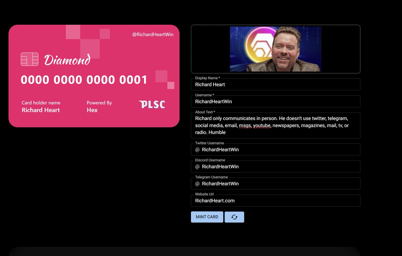Click the refresh arrows icon button
This screenshot has height=256, width=402.
(x=234, y=217)
